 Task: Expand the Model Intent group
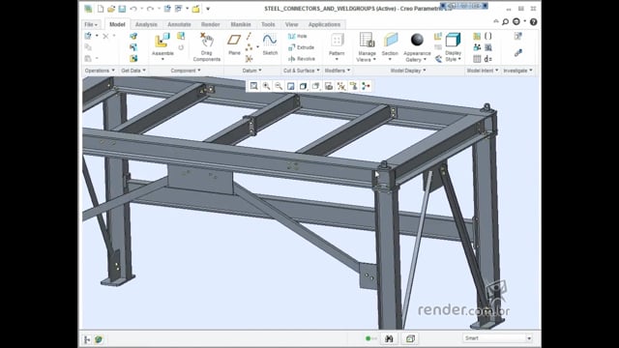coord(483,71)
